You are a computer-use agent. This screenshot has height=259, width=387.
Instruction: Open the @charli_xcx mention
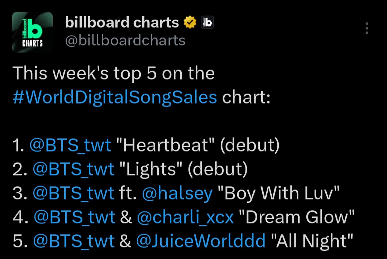click(185, 217)
